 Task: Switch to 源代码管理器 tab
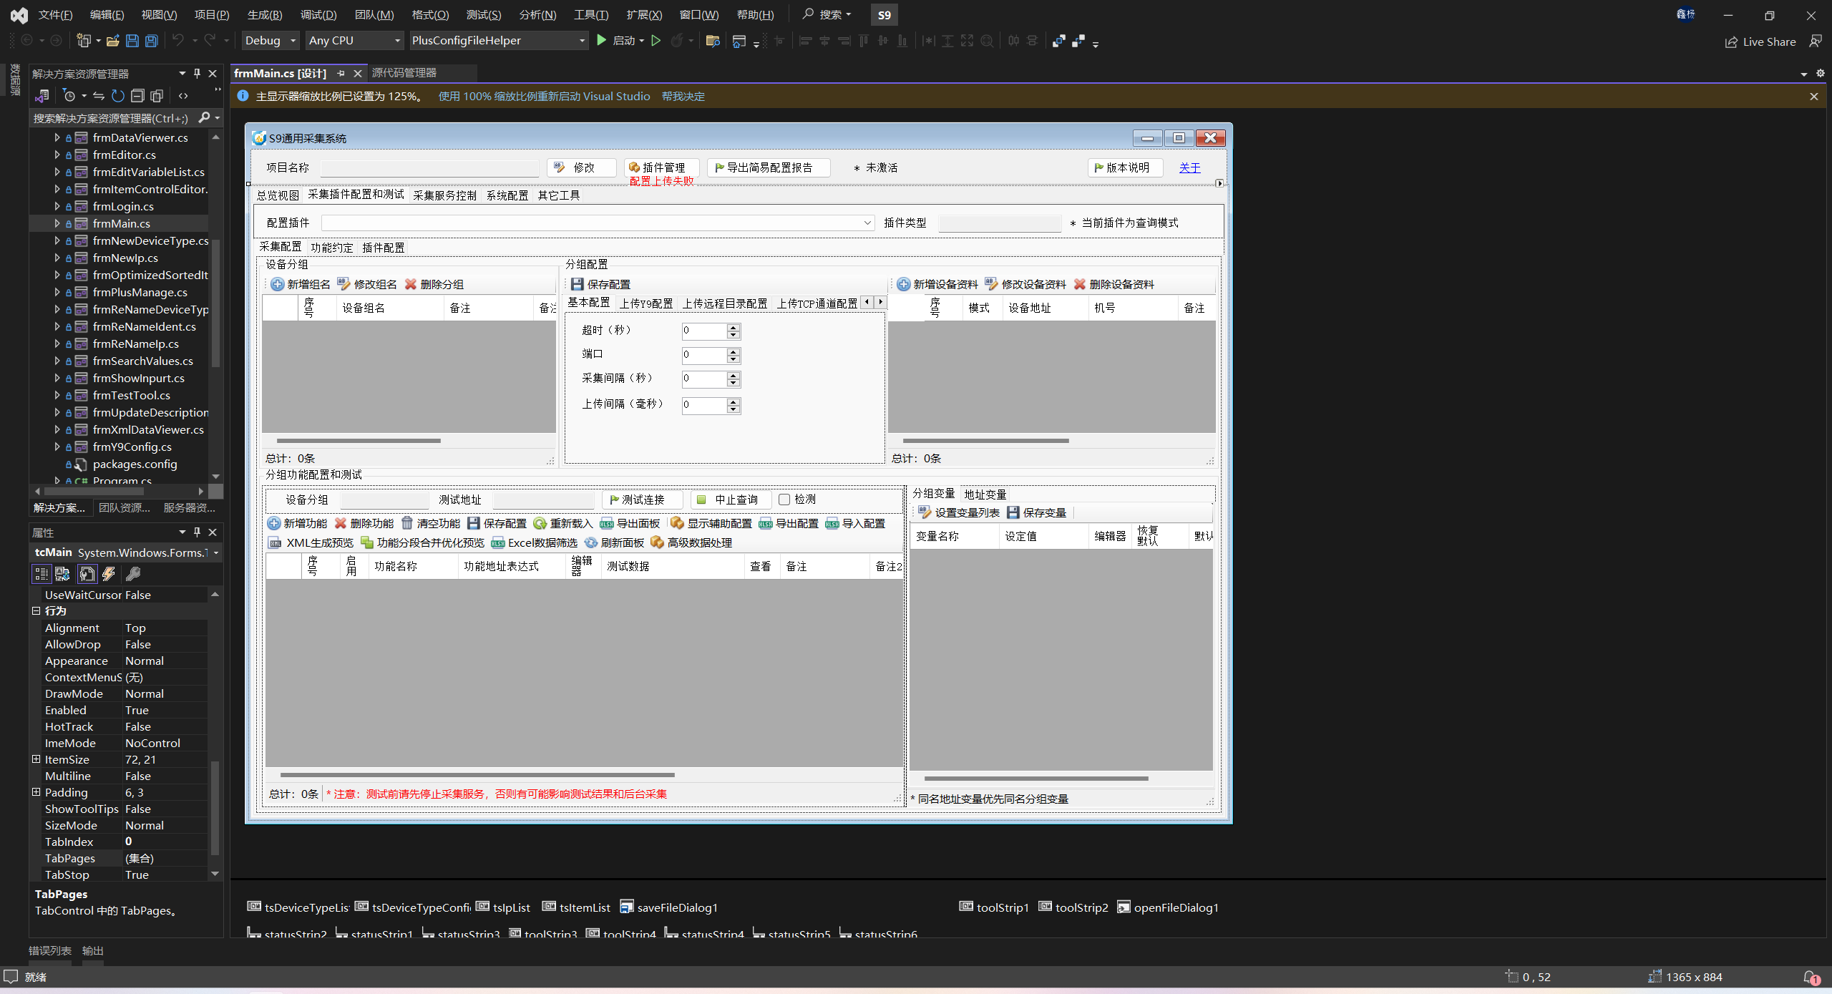(x=404, y=72)
